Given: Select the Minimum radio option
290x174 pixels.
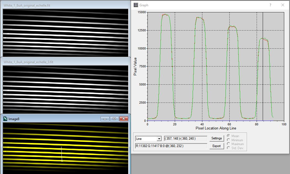Looking at the screenshot, I should pos(228,140).
